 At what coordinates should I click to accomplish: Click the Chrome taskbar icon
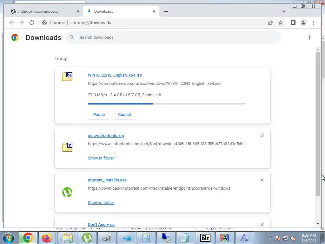tap(28, 238)
